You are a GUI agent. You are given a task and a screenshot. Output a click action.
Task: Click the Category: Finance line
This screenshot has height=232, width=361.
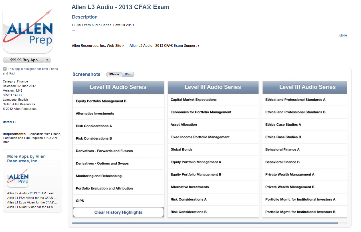[15, 81]
